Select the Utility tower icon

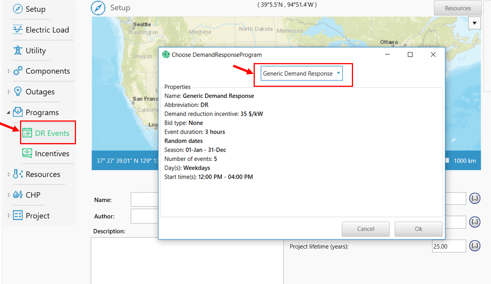18,50
